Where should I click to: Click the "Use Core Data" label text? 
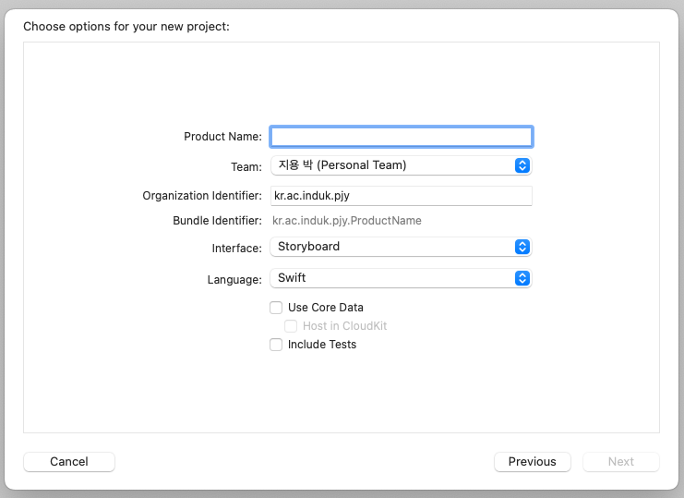pyautogui.click(x=326, y=308)
